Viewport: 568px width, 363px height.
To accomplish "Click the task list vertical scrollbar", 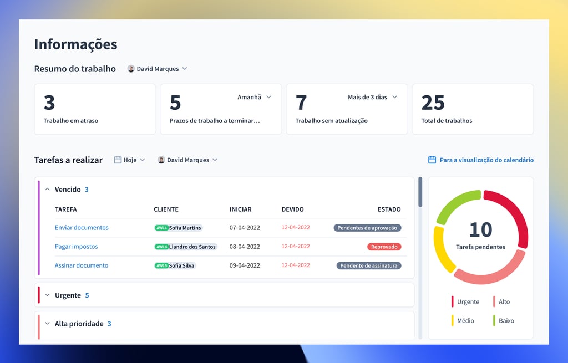I will 420,192.
